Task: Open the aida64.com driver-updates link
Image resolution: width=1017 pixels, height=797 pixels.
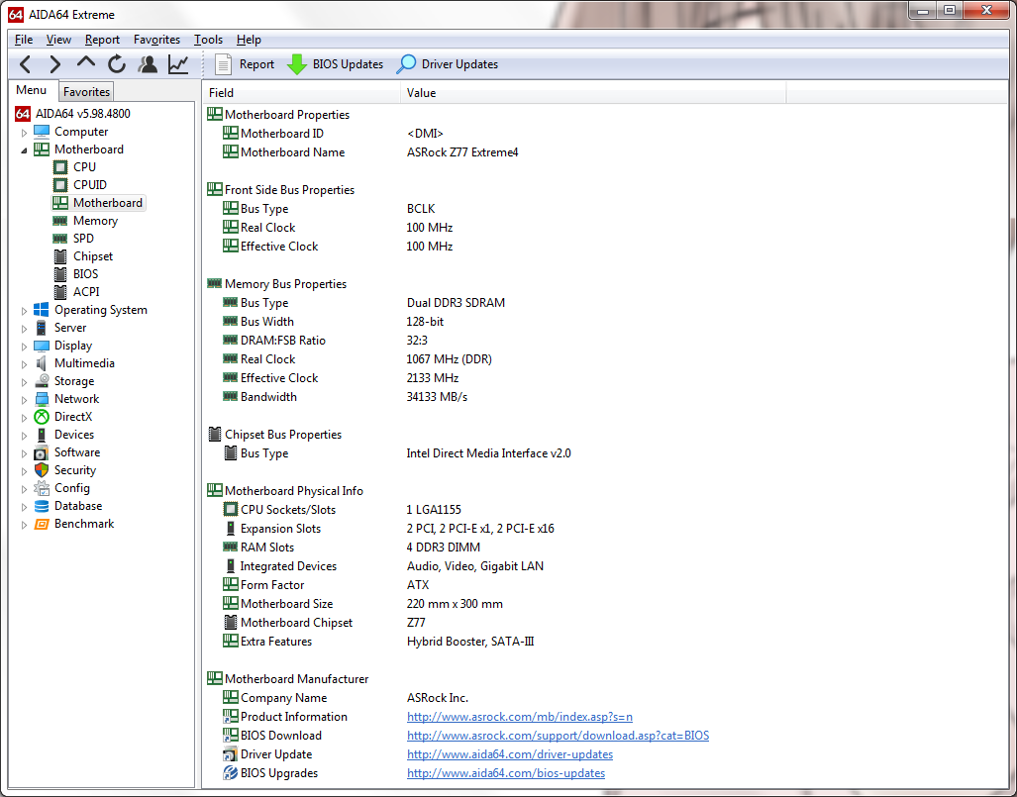Action: click(x=510, y=754)
